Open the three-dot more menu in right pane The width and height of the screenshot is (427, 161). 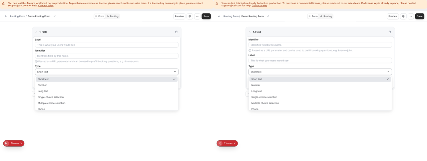coord(411,16)
